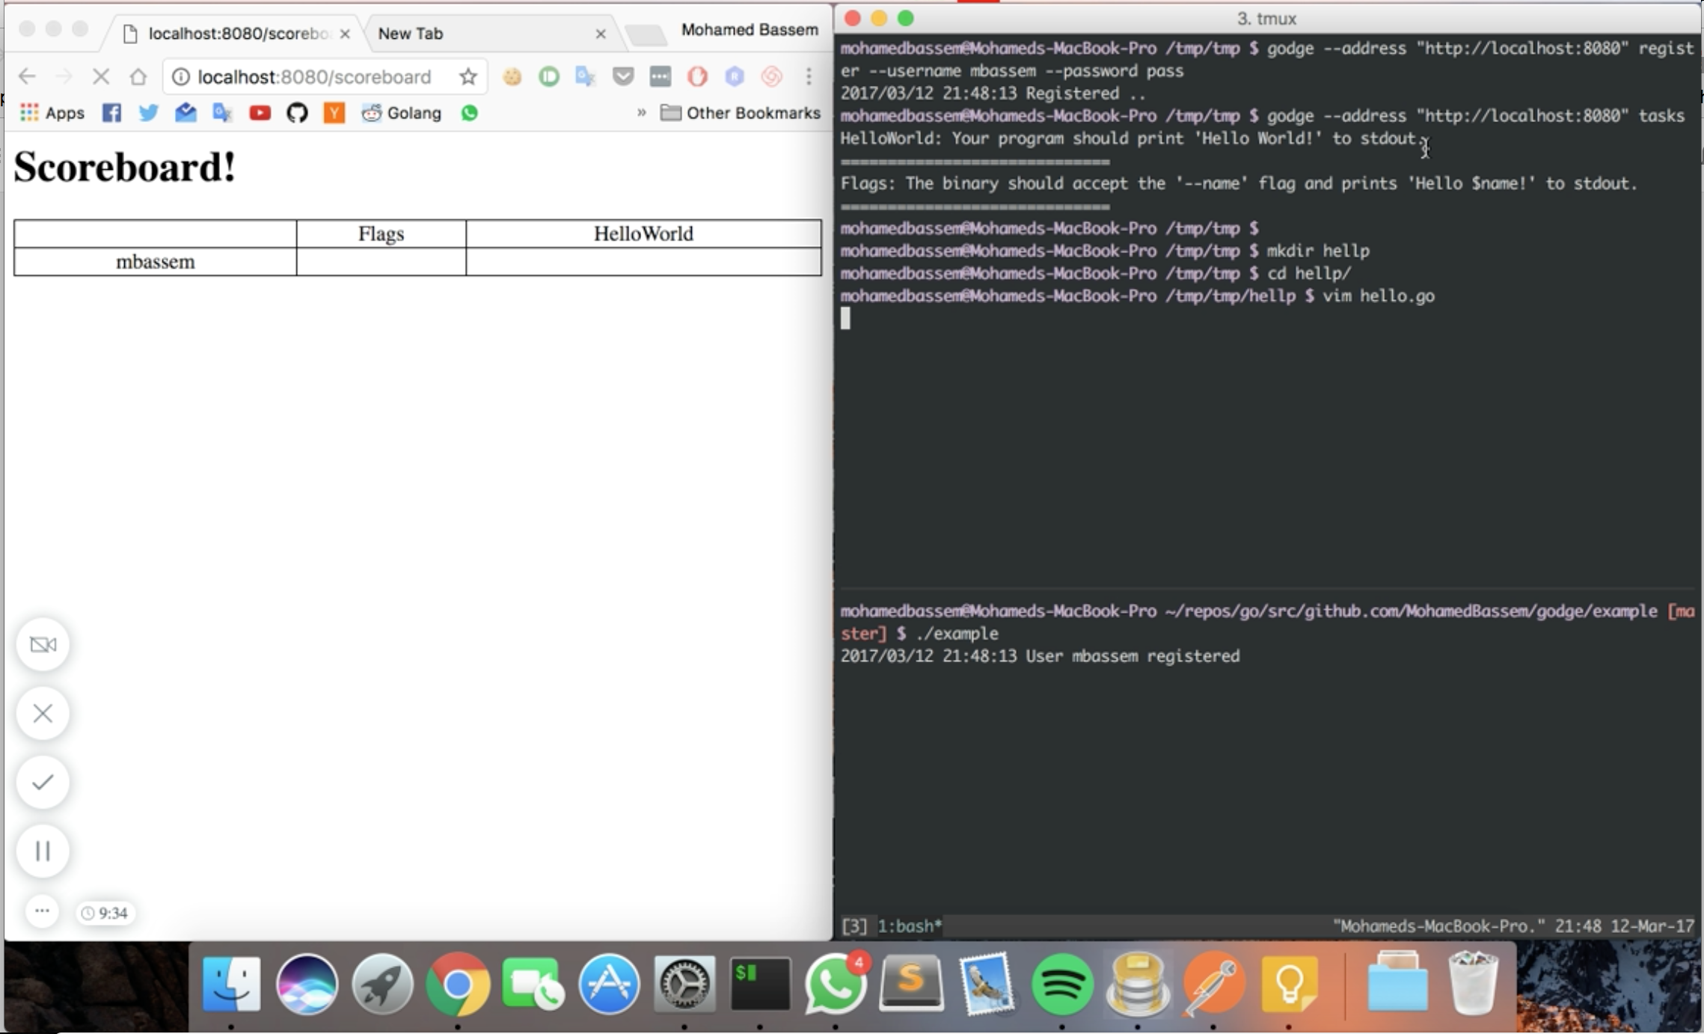Stop page loading with X button

101,76
